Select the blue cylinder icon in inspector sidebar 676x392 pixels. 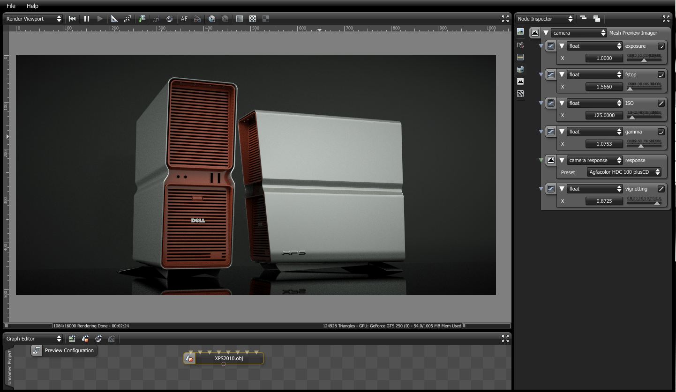pyautogui.click(x=520, y=69)
